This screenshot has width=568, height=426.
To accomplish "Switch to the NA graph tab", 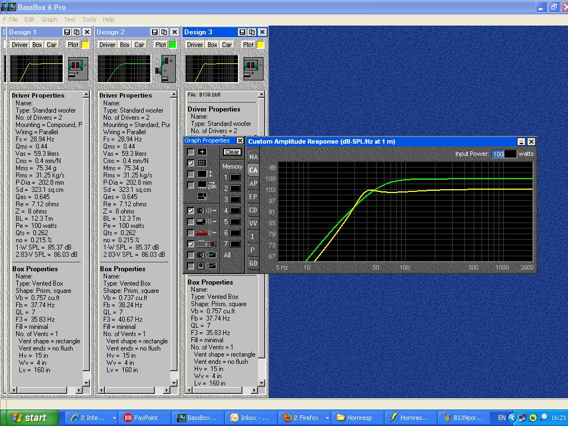I will coord(253,157).
